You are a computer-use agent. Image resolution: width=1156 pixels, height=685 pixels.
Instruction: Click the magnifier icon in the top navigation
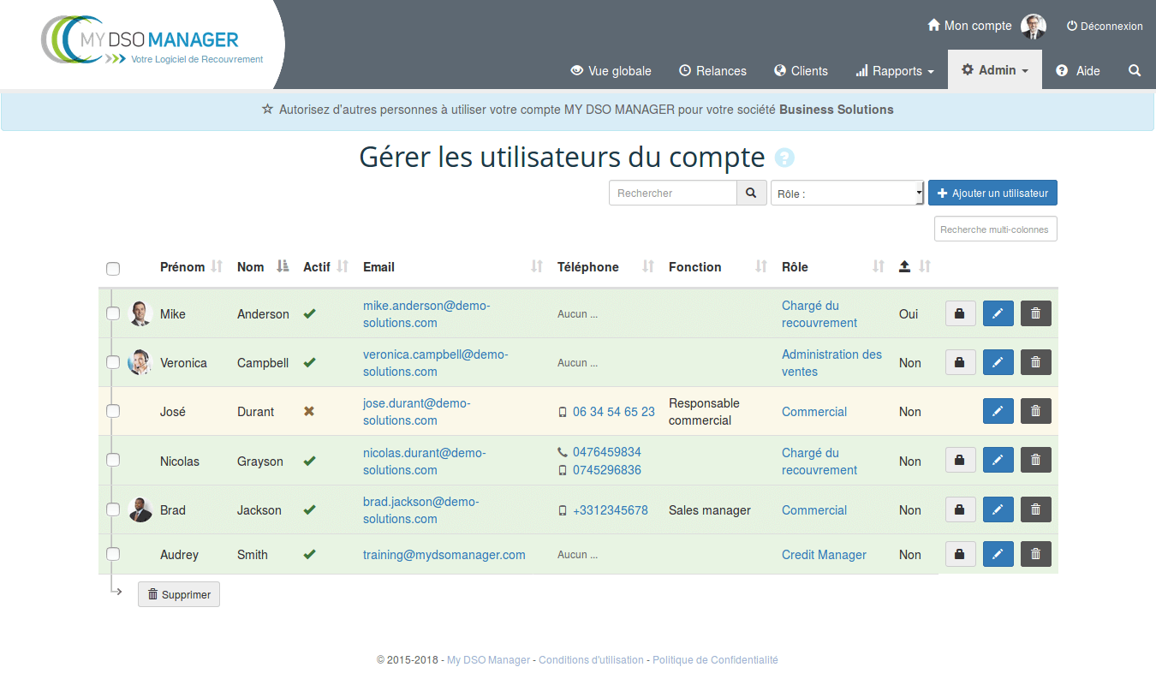click(x=1135, y=71)
